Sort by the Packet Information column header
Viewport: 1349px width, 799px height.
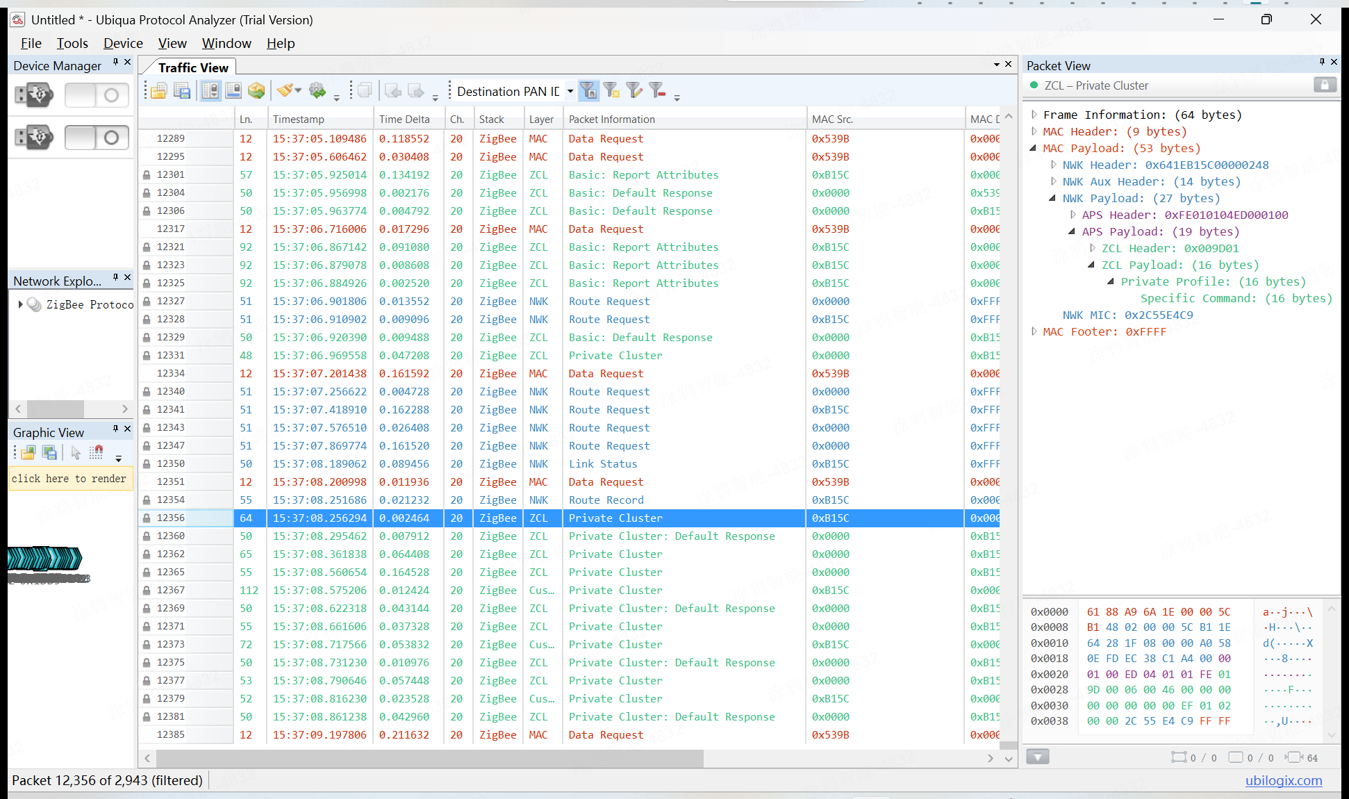[x=685, y=119]
